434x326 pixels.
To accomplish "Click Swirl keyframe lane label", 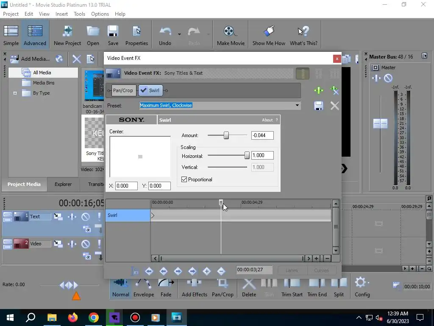I will pos(128,215).
